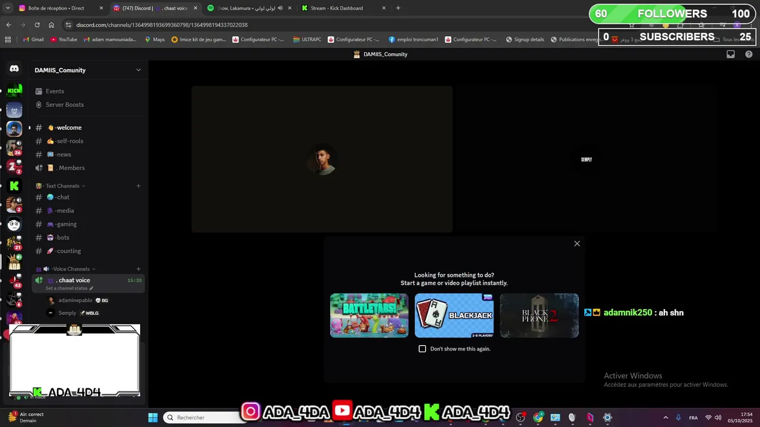
Task: Open the taskbar volume icon
Action: click(x=718, y=418)
